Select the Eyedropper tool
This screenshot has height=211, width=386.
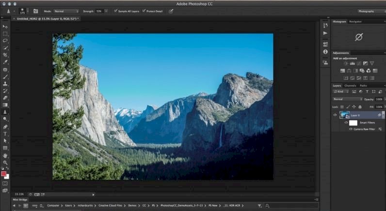pos(5,62)
